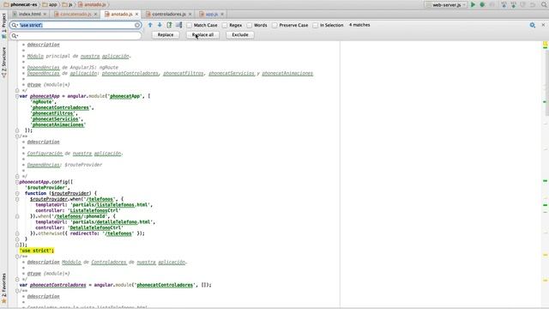This screenshot has width=549, height=309.
Task: Open the Structure tool window
Action: coord(3,63)
